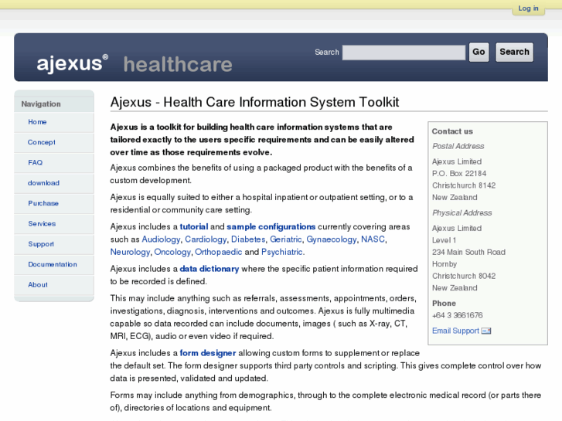The width and height of the screenshot is (562, 421).
Task: Click the Level 1 address line
Action: coord(444,240)
